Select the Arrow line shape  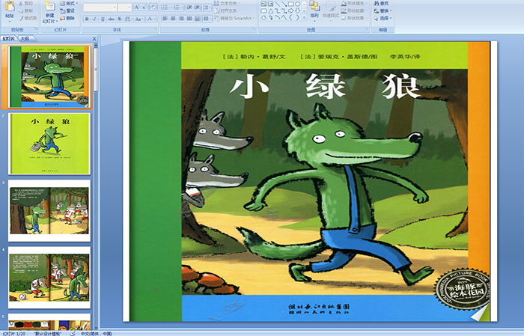point(284,4)
